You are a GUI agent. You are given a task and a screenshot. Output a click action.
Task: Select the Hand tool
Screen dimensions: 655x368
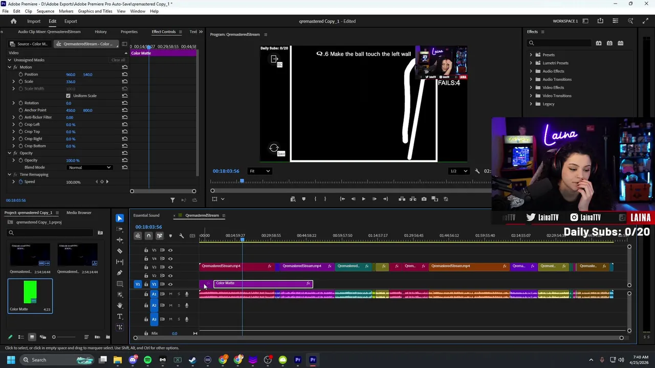point(120,305)
